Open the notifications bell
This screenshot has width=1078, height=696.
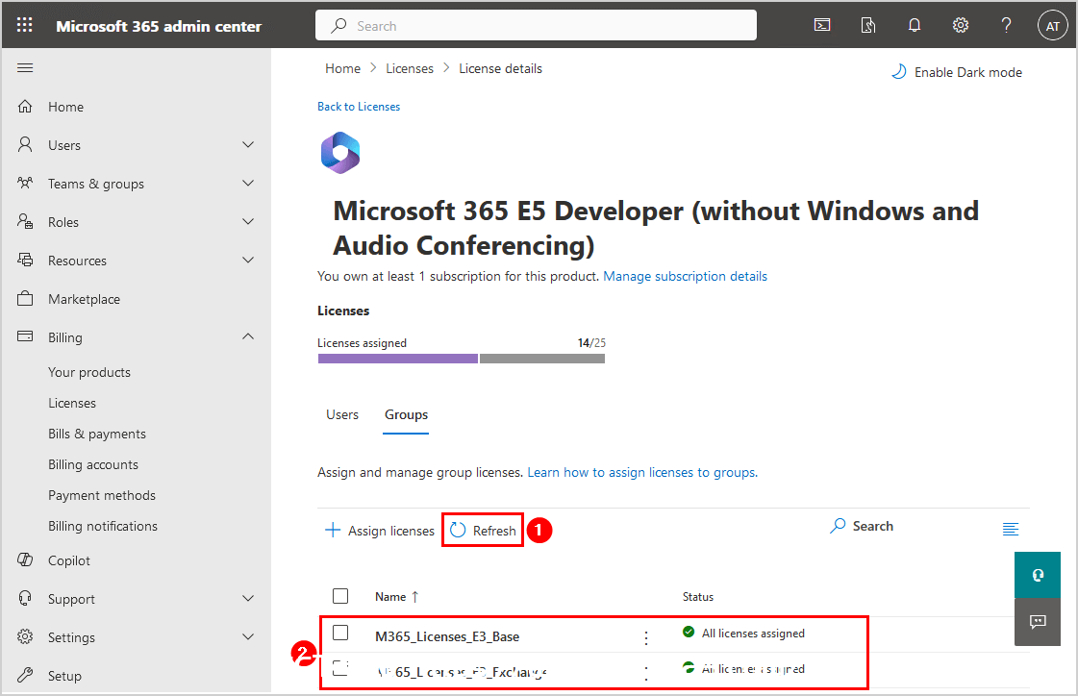(x=915, y=25)
